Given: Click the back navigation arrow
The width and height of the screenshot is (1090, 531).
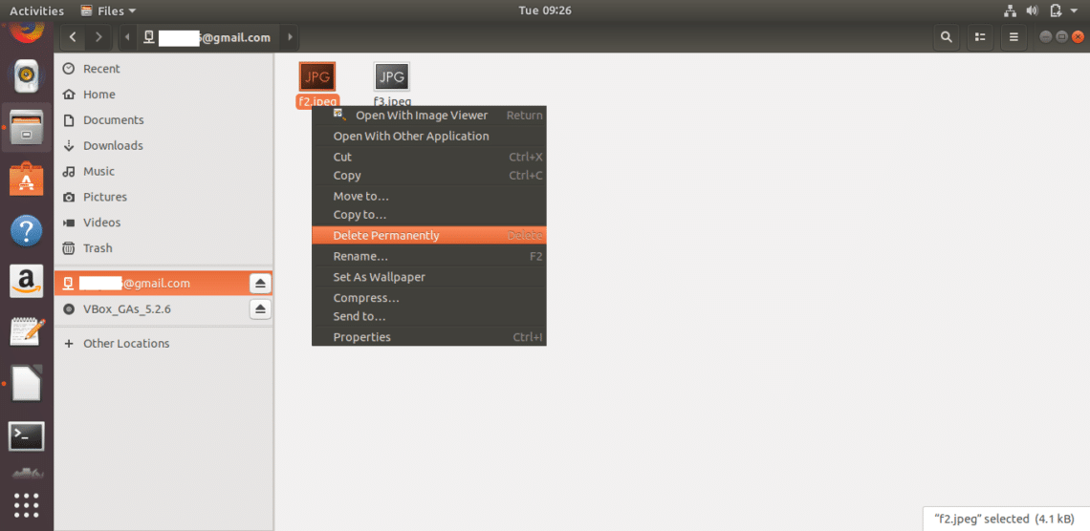Looking at the screenshot, I should click(x=73, y=37).
